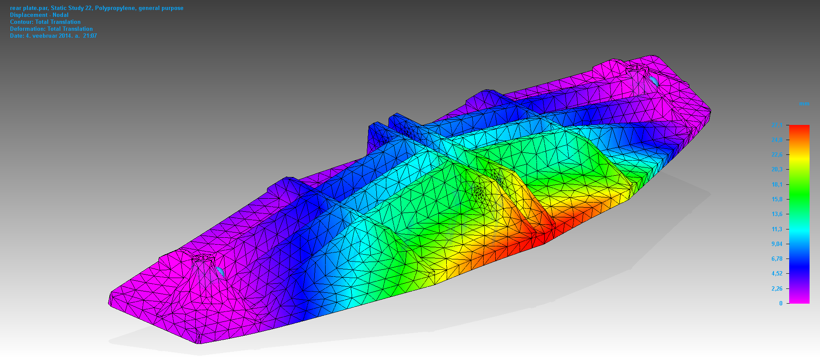The image size is (820, 357).
Task: Click the legend value "13,6"
Action: (x=777, y=214)
